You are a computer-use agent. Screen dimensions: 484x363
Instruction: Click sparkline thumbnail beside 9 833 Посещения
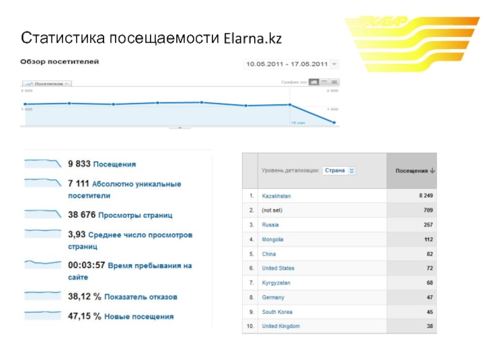pyautogui.click(x=42, y=163)
